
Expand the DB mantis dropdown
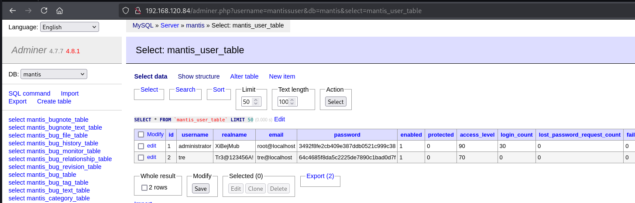pyautogui.click(x=54, y=74)
